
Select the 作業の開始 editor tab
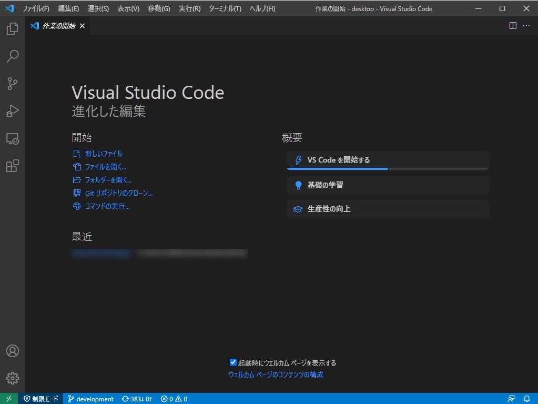[58, 26]
